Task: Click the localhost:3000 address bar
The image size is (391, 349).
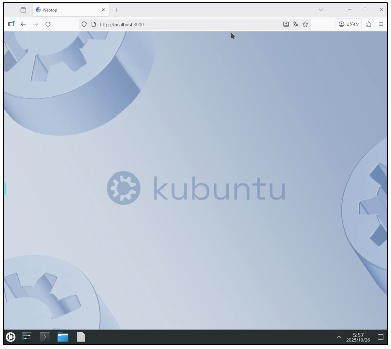Action: [191, 24]
